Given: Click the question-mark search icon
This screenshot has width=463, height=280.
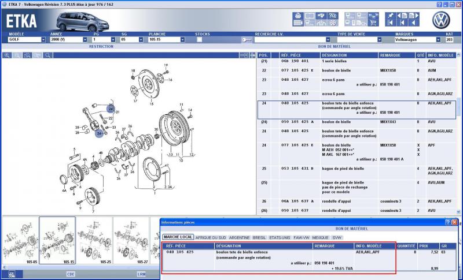Looking at the screenshot, I should pos(333,16).
